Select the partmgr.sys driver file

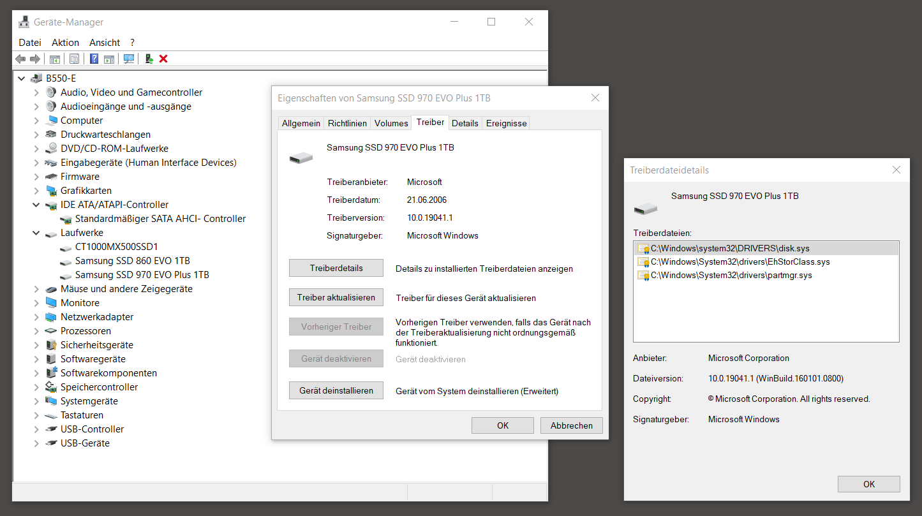point(731,276)
